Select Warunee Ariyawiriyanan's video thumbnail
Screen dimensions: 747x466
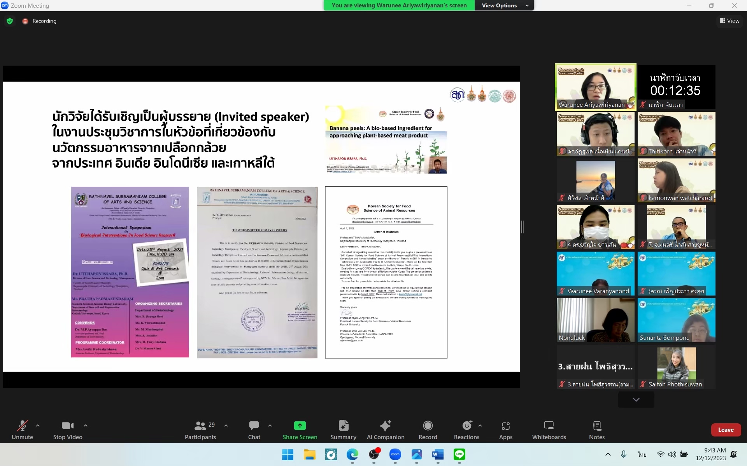click(x=595, y=87)
